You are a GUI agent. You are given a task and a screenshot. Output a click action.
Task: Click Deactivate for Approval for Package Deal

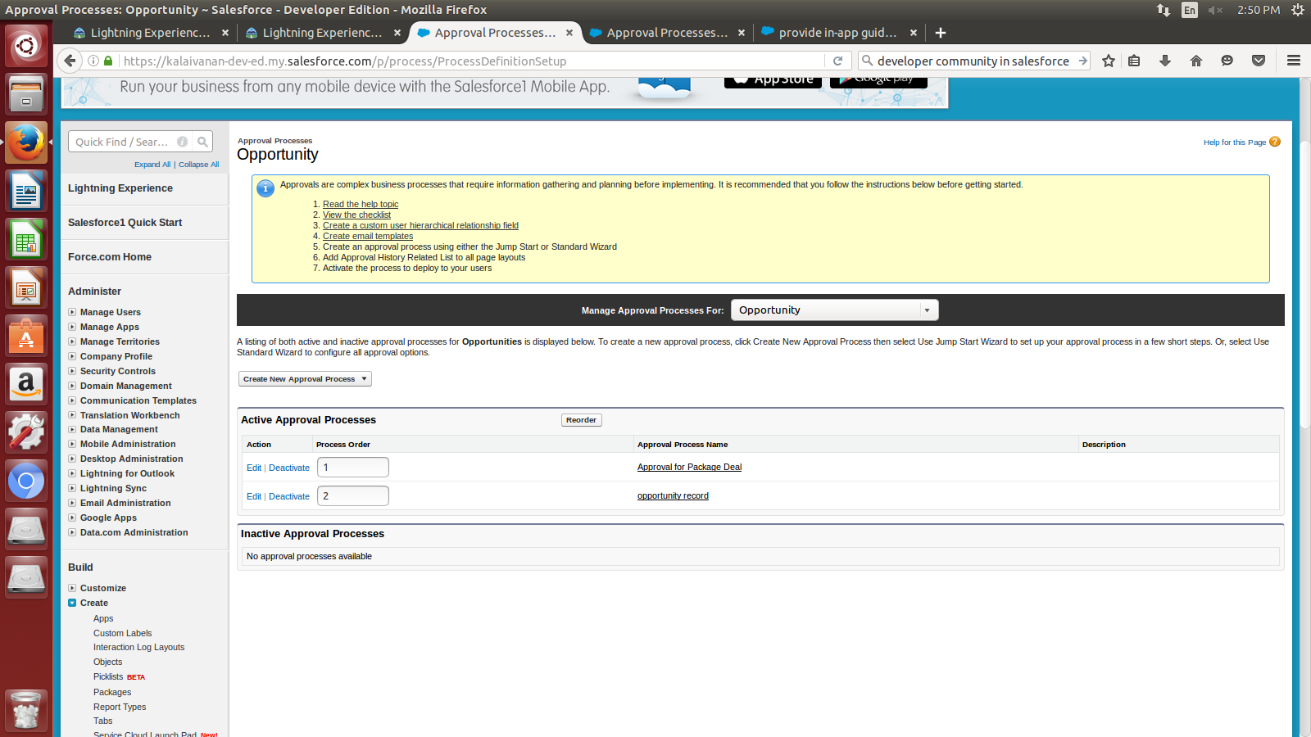[x=289, y=468]
